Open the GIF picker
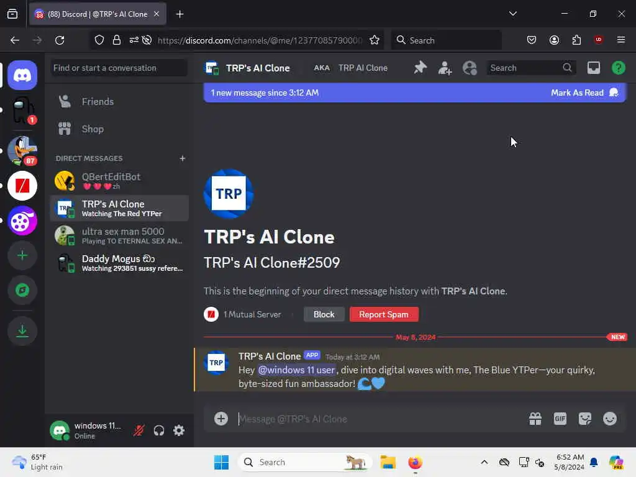The image size is (636, 477). pos(560,419)
